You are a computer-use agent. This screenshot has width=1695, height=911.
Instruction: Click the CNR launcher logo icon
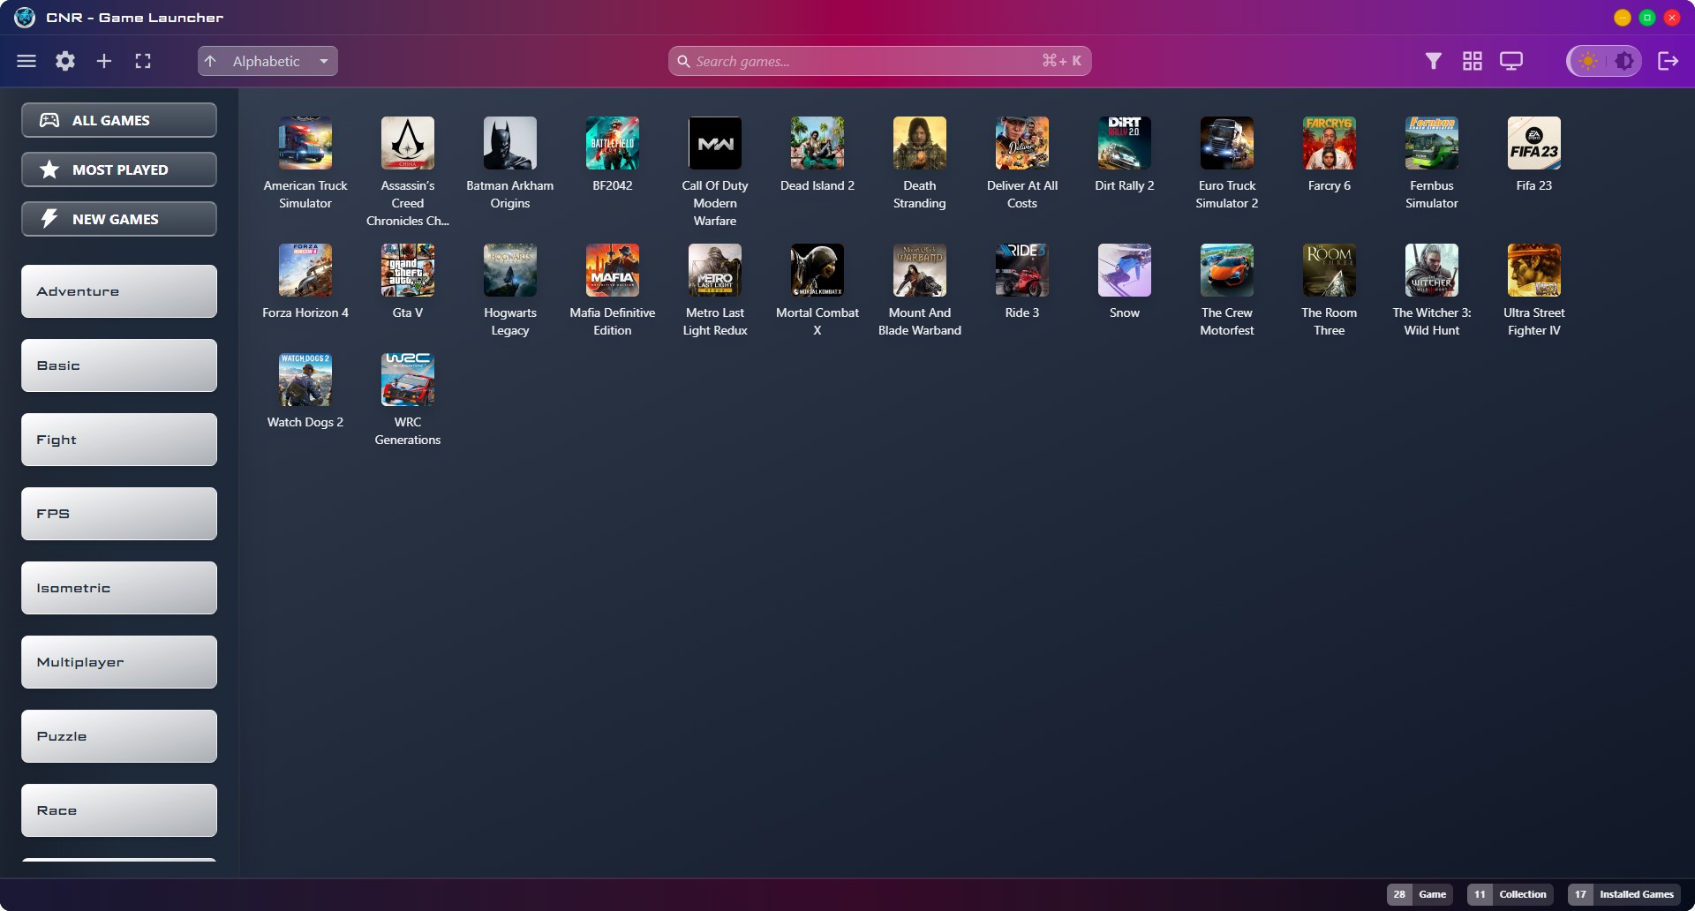coord(25,18)
